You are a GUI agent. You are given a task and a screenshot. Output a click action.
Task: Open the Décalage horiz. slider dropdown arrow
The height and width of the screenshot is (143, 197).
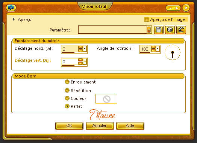tap(85, 49)
